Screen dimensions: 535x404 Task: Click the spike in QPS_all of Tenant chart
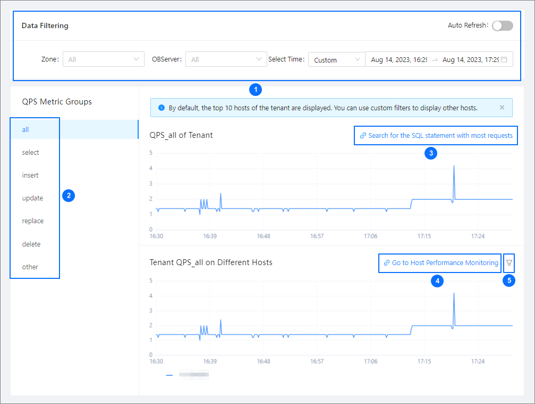pos(454,168)
